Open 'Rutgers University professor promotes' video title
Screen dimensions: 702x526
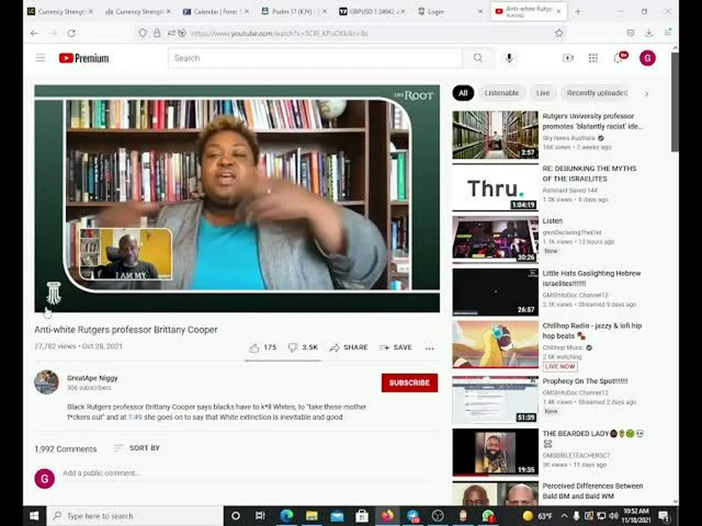592,121
